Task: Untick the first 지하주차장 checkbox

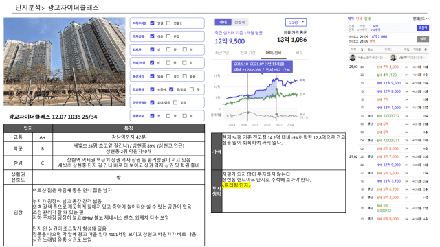Action: click(152, 23)
